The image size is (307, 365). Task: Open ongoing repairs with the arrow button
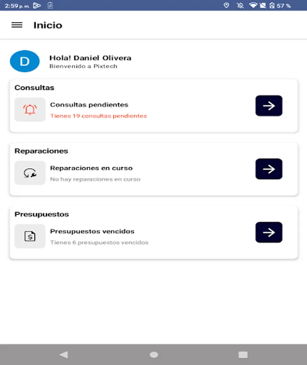[269, 169]
